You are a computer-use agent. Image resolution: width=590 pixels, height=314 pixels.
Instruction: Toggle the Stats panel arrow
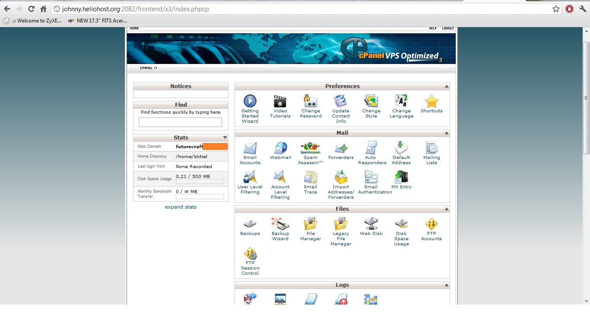tap(225, 137)
